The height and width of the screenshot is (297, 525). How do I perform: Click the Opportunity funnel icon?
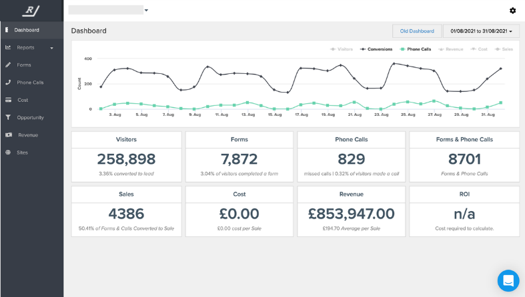[7, 117]
